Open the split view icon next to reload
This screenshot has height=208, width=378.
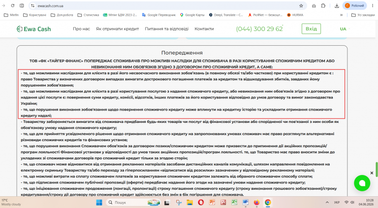pyautogui.click(x=22, y=5)
